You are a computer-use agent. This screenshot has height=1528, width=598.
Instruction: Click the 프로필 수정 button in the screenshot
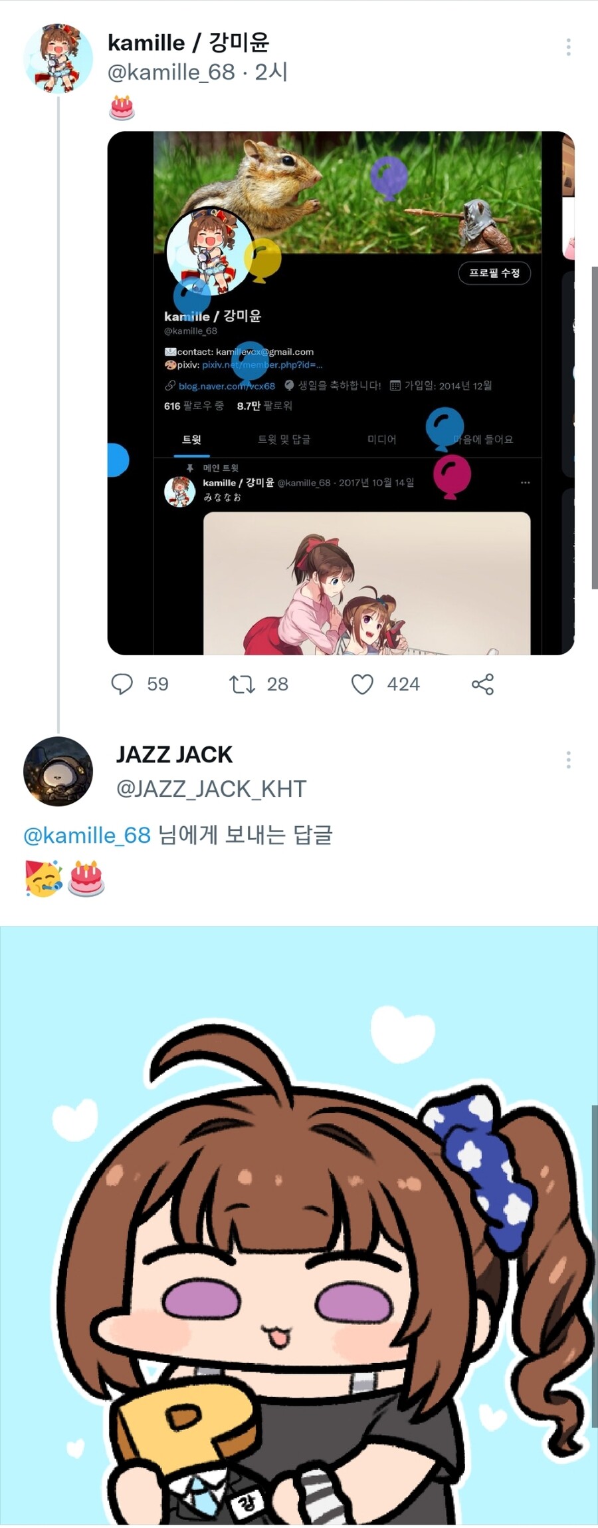pyautogui.click(x=494, y=273)
